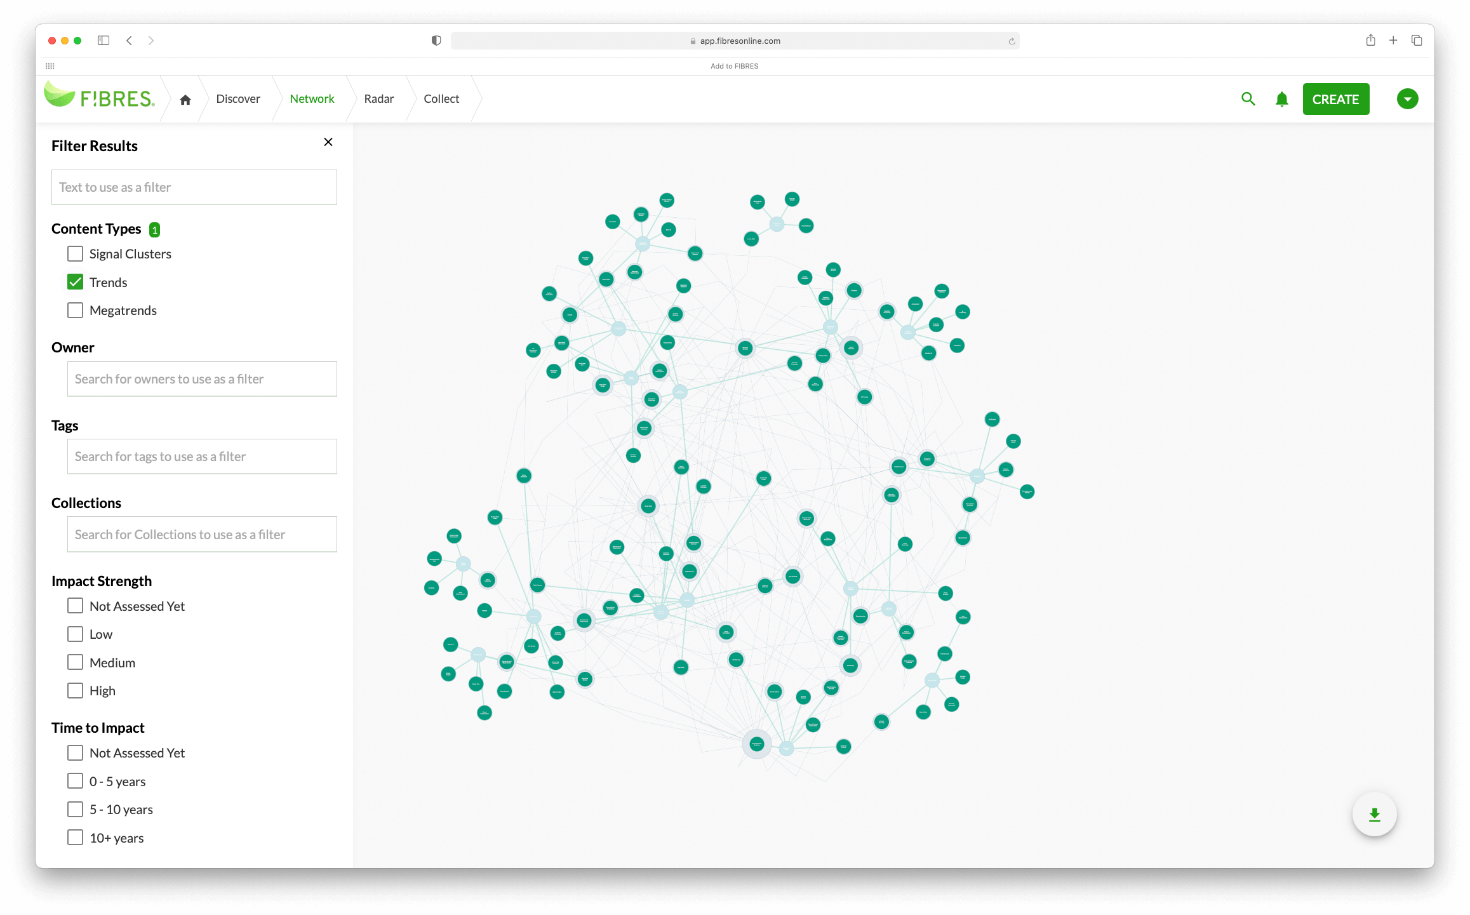Disable the Trends content type checkbox
Viewport: 1470px width, 915px height.
coord(76,281)
